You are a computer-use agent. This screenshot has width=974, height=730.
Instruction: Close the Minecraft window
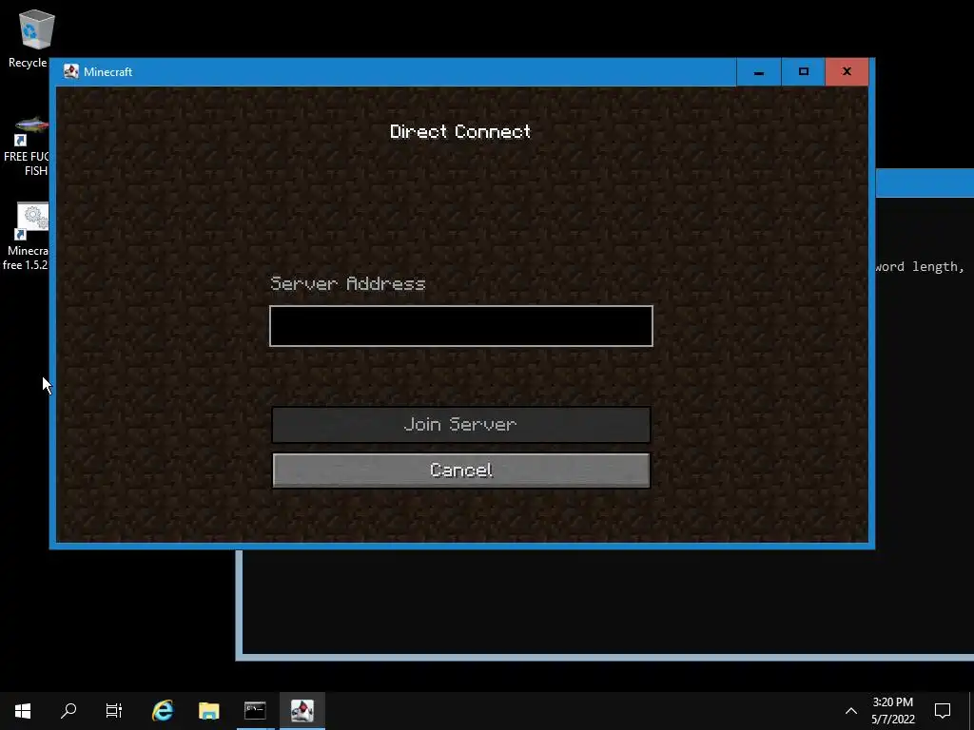[847, 72]
